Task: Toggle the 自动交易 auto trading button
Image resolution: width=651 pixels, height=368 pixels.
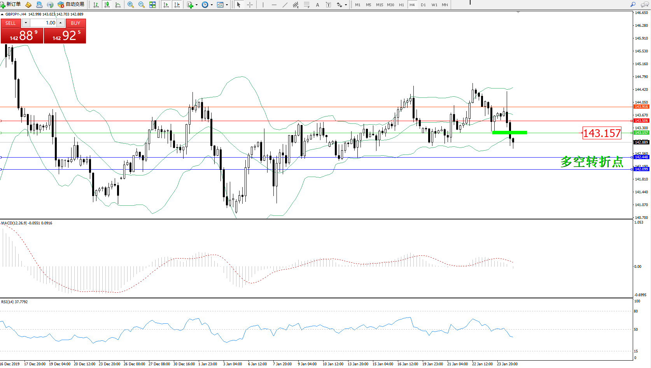Action: point(71,4)
